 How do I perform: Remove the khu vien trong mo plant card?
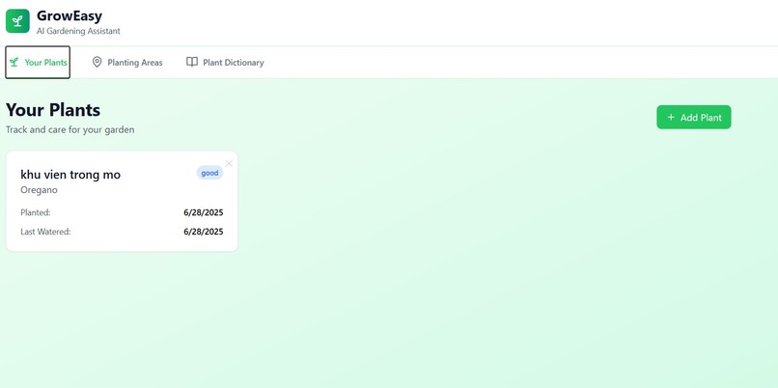[229, 163]
